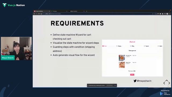Click the @mayashavin Twitter handle
Image resolution: width=172 pixels, height=97 pixels.
point(144,81)
